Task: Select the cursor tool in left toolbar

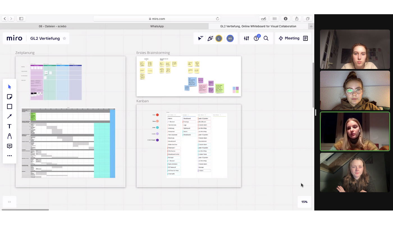Action: [x=10, y=87]
